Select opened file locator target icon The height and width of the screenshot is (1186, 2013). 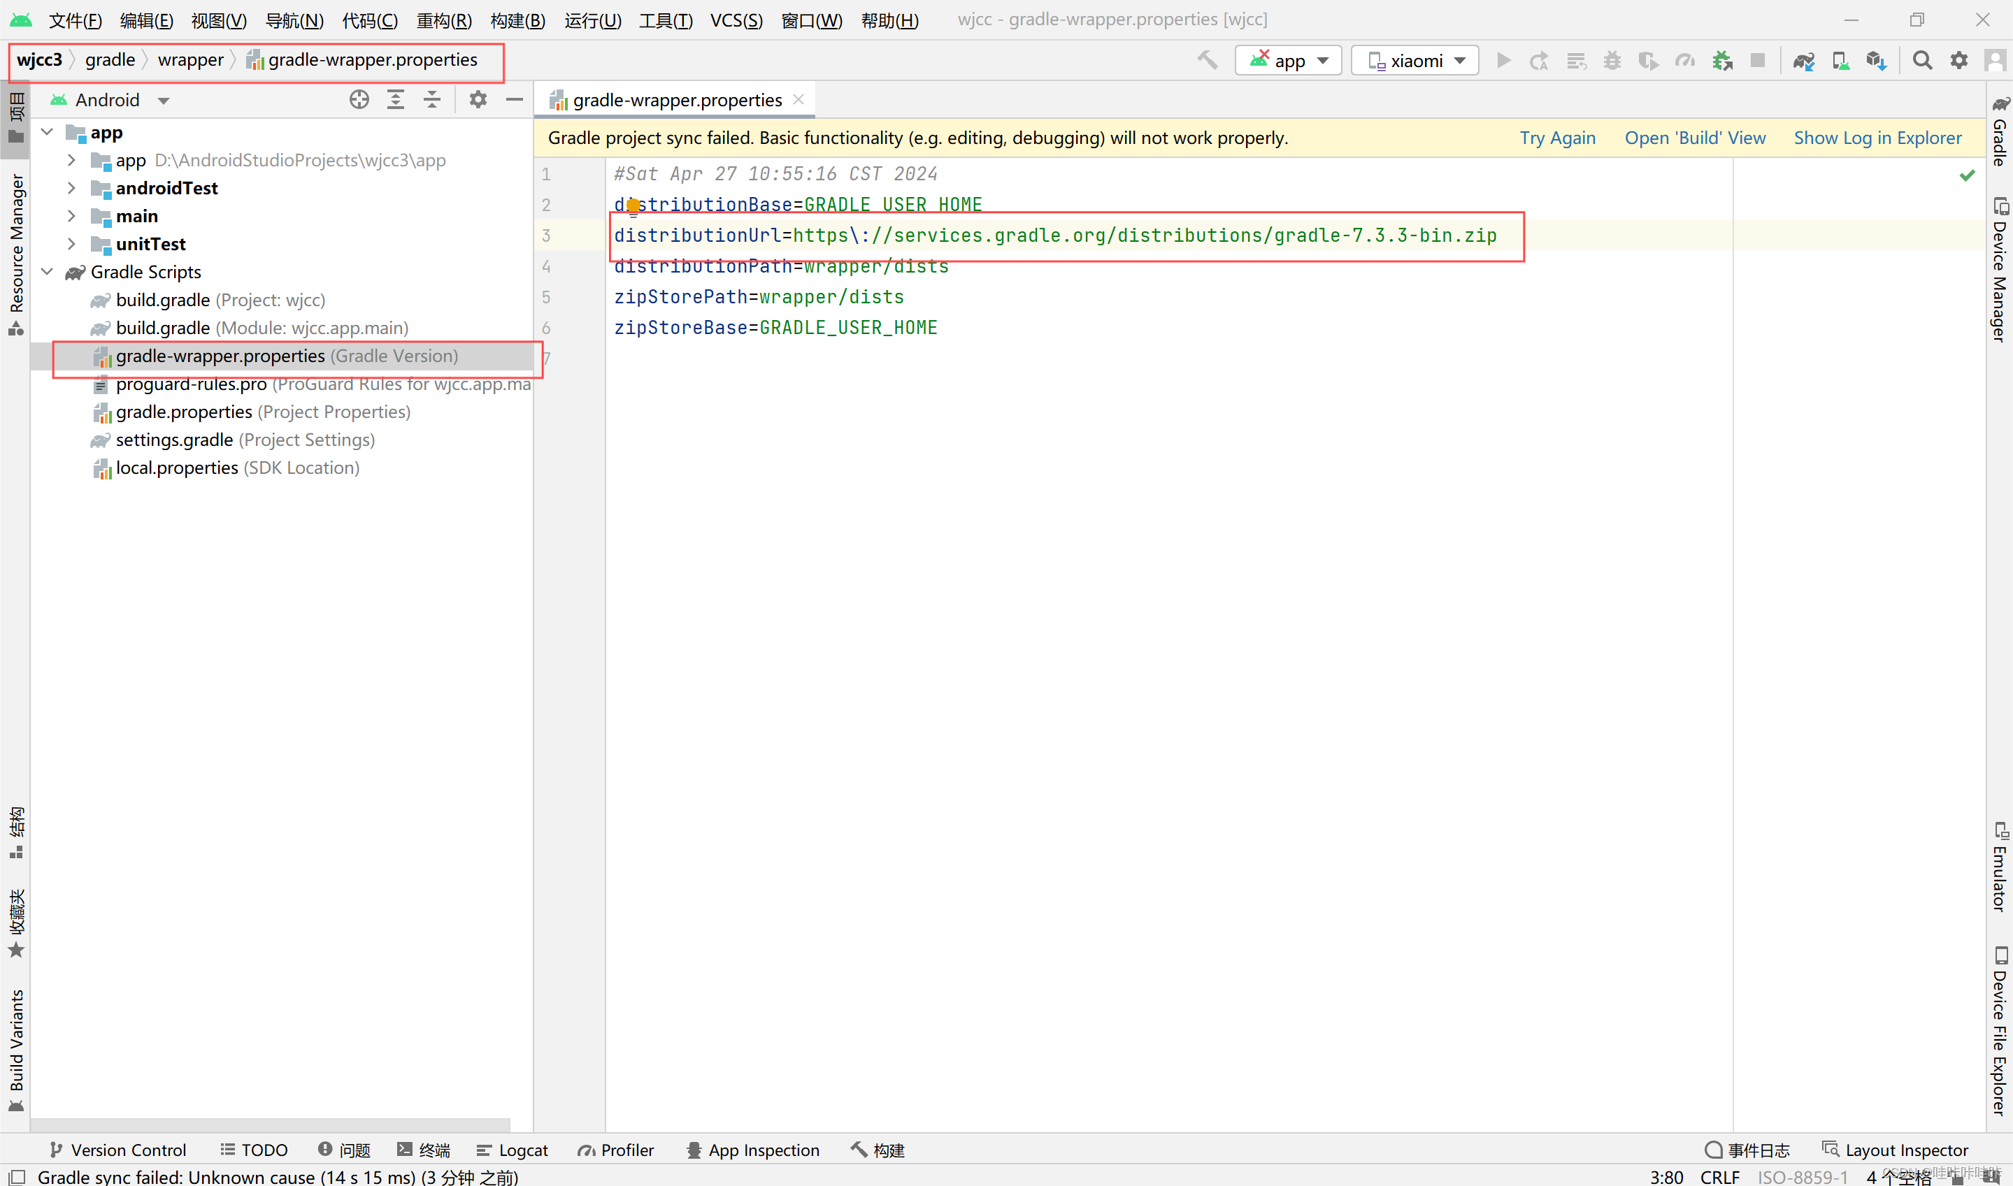coord(359,100)
